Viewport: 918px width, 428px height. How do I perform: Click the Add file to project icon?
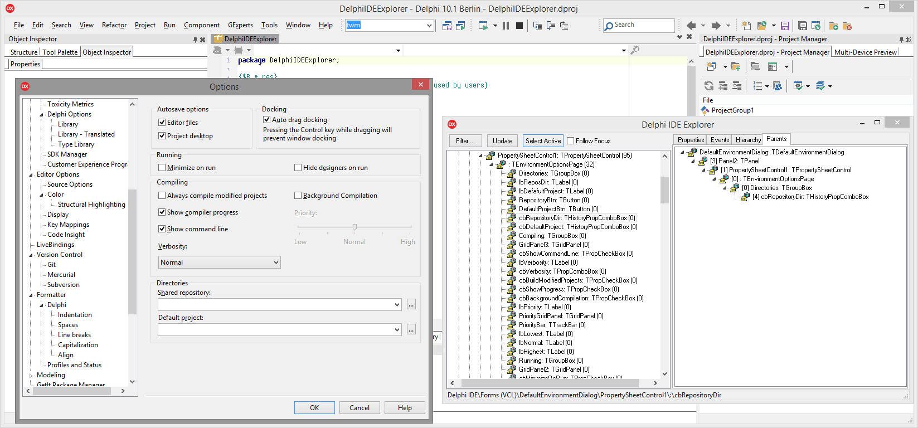[834, 26]
